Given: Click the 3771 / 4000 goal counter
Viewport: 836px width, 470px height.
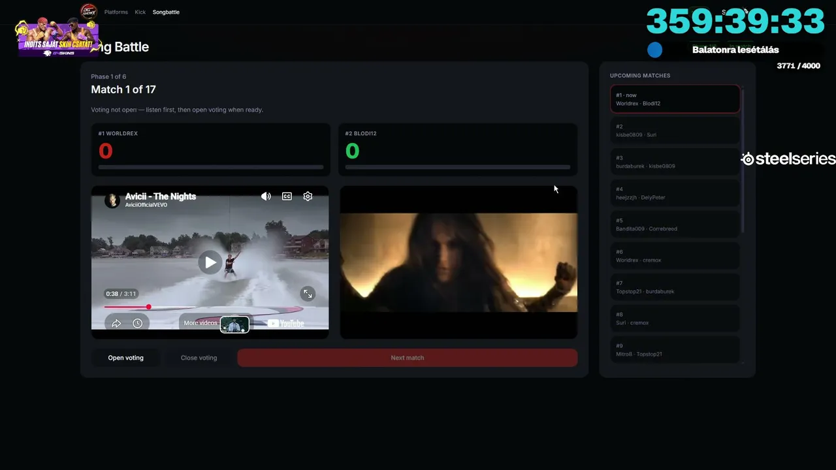Looking at the screenshot, I should click(x=798, y=65).
